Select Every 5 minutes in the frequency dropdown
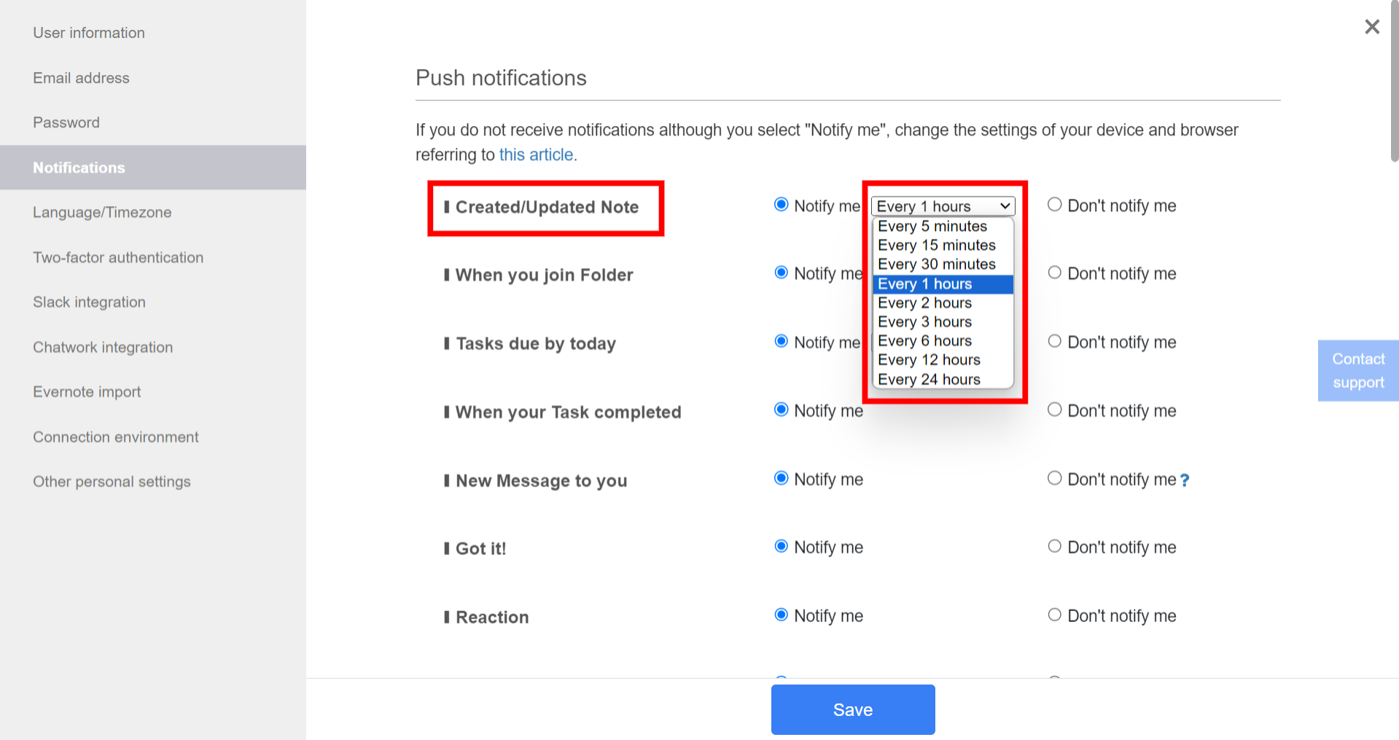Image resolution: width=1399 pixels, height=740 pixels. pos(932,226)
